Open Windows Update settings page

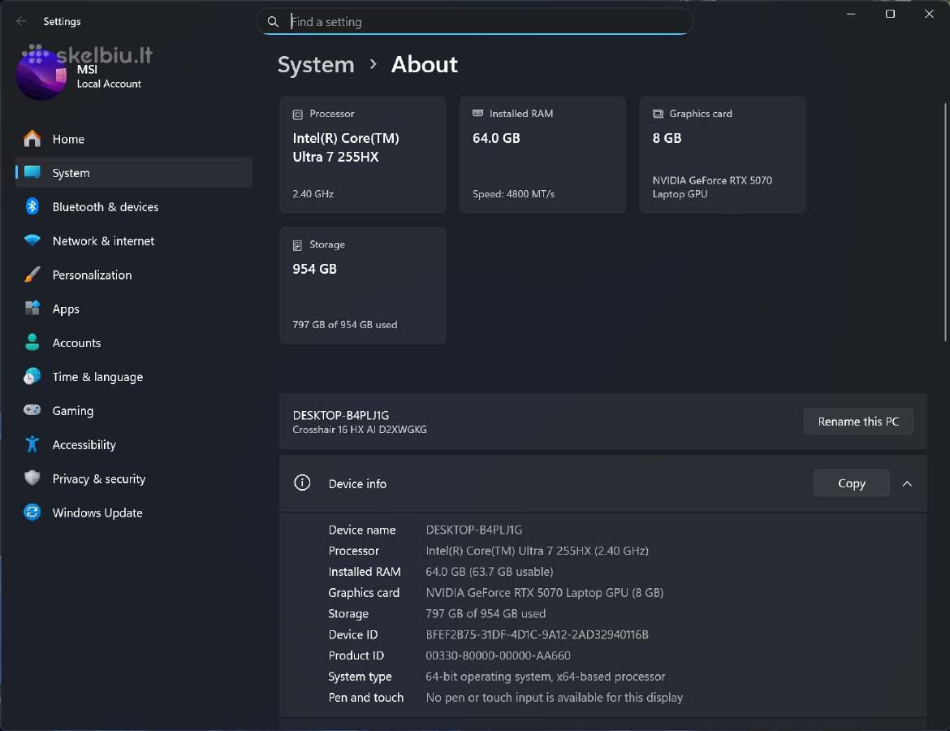(134, 513)
